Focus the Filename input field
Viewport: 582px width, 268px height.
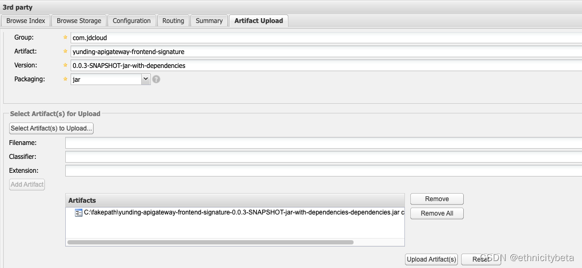point(324,143)
